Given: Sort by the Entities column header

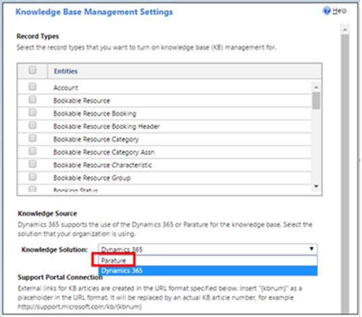Looking at the screenshot, I should coord(65,71).
